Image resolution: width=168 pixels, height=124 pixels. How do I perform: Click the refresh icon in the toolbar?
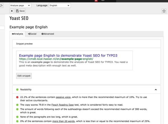pos(1,6)
